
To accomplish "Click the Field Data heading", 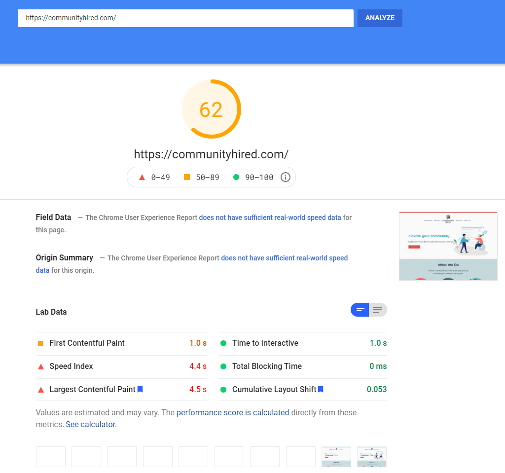I will pyautogui.click(x=53, y=217).
